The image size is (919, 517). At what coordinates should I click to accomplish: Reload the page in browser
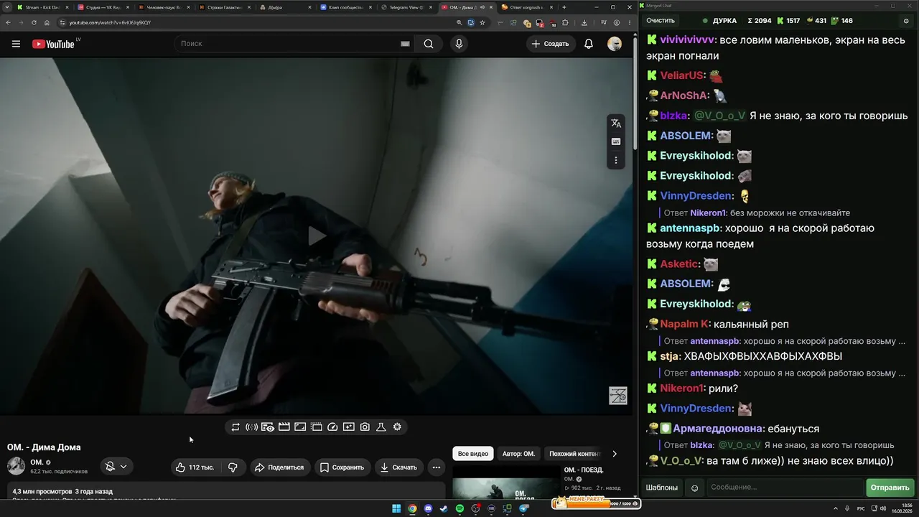[34, 23]
